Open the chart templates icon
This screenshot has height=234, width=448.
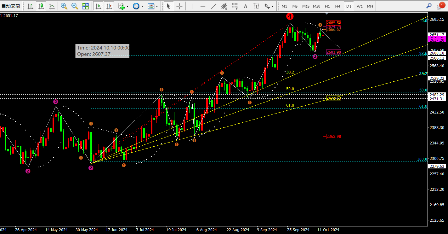[151, 6]
